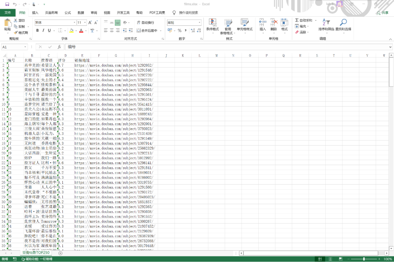Screen dimensions: 394x262
Task: Click the Save icon in the quick access toolbar
Action: [7, 4]
